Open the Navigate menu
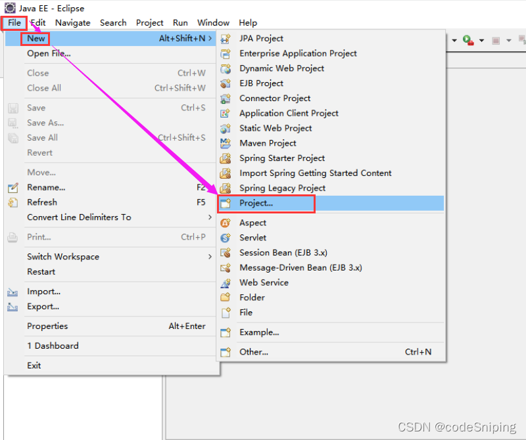The height and width of the screenshot is (440, 526). tap(73, 23)
